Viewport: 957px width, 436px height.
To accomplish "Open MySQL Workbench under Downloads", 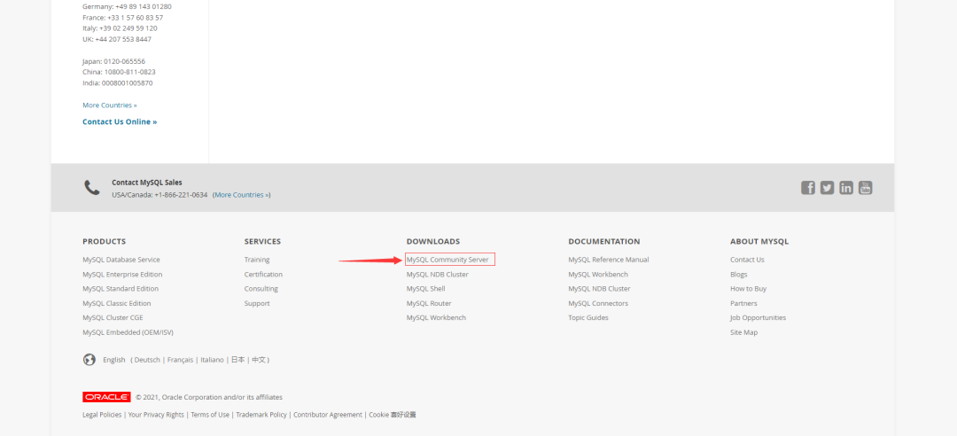I will click(x=436, y=317).
